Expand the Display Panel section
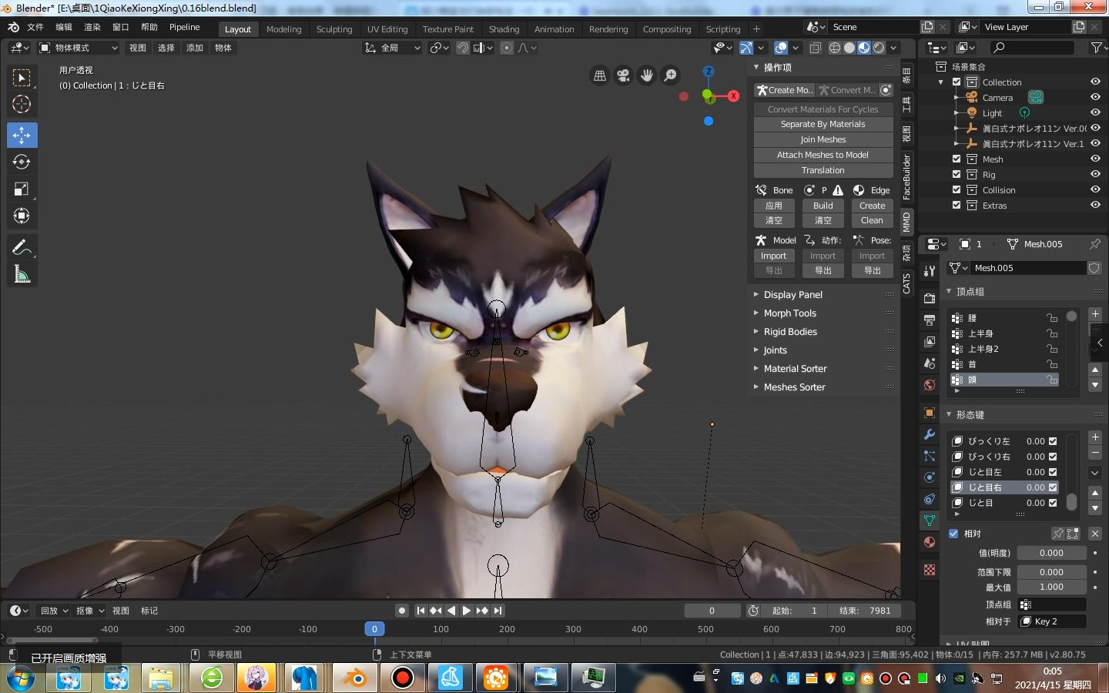The height and width of the screenshot is (693, 1109). point(792,295)
